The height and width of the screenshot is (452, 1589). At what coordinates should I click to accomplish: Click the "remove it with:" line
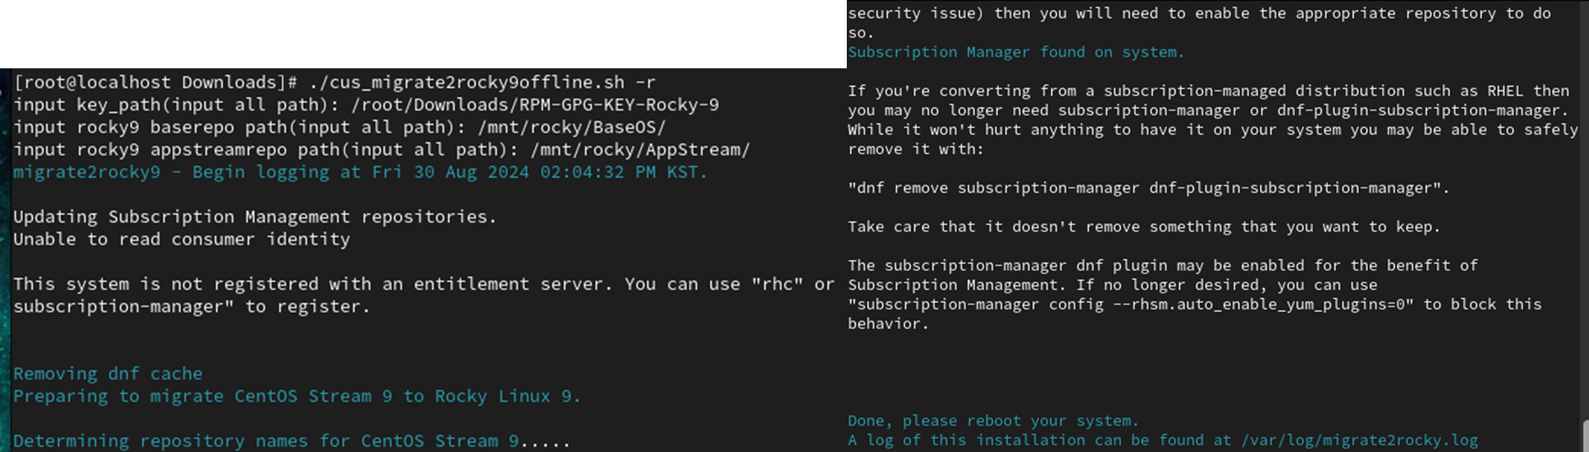916,149
